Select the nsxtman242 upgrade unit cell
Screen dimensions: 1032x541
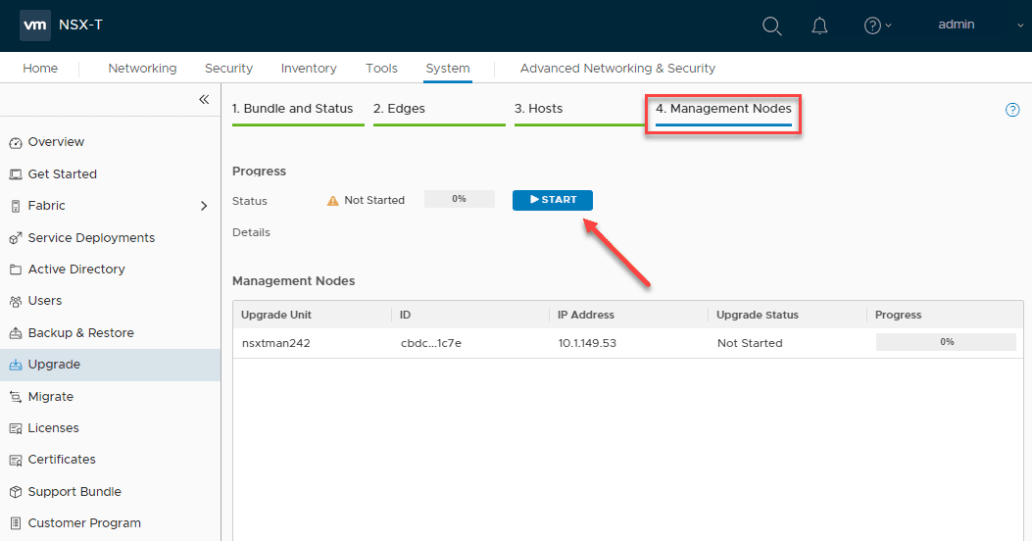tap(275, 344)
